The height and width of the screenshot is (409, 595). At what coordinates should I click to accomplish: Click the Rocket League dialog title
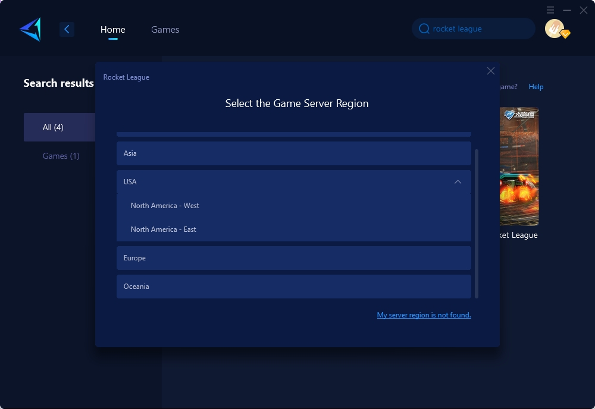point(126,77)
